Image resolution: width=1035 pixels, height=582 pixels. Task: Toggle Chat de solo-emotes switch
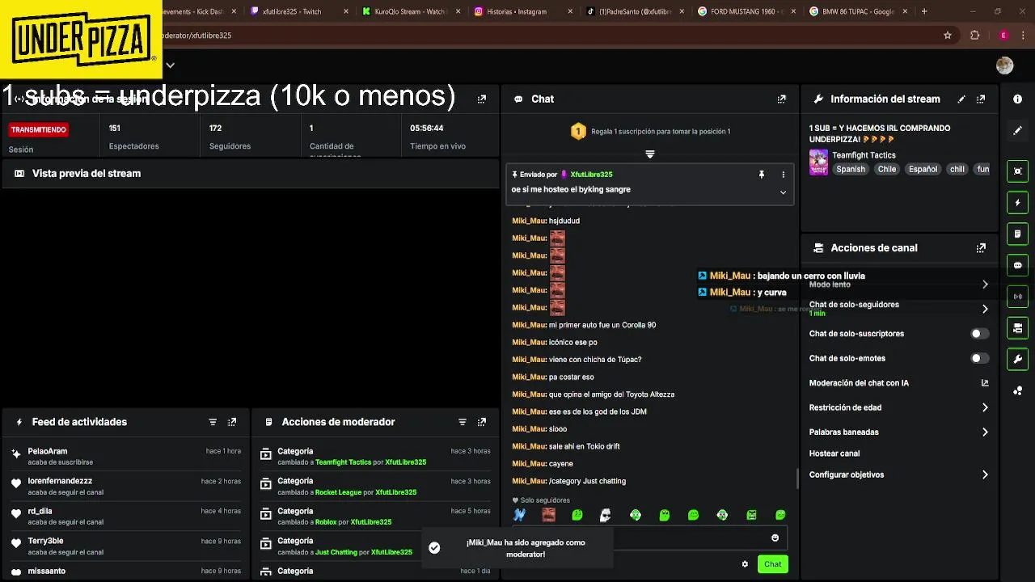click(x=979, y=358)
